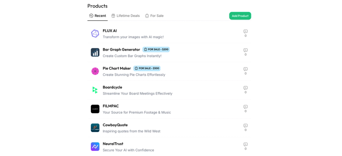The width and height of the screenshot is (342, 156).
Task: Open comments for NeuralTrust
Action: (x=246, y=146)
